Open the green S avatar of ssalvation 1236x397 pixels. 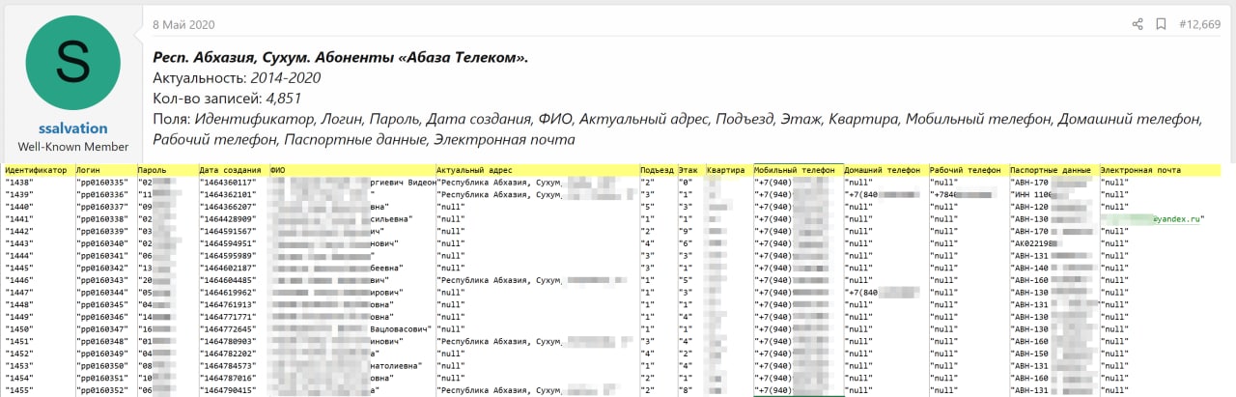[x=73, y=62]
